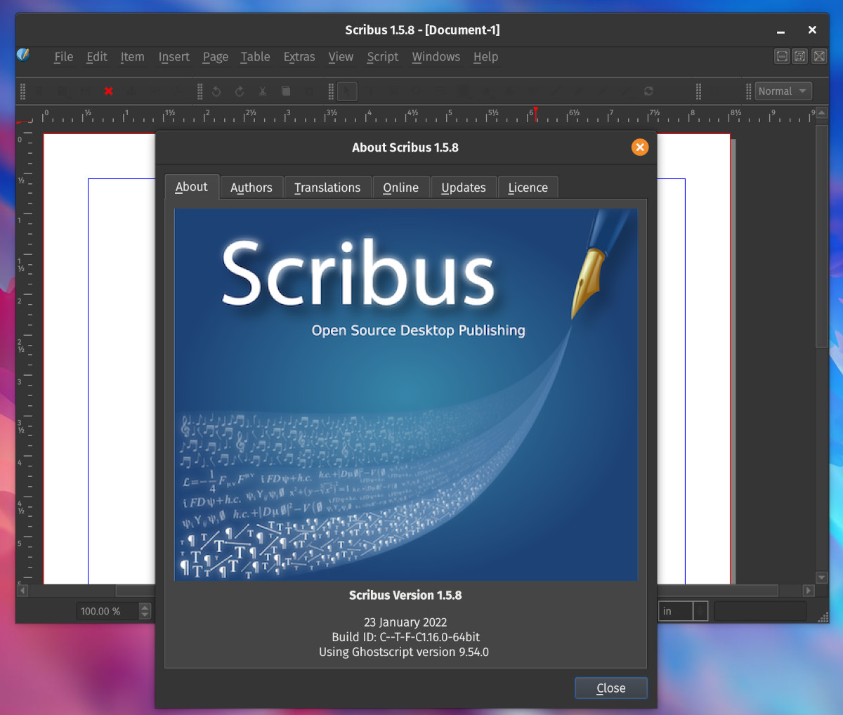The height and width of the screenshot is (715, 843).
Task: Switch to the Authors tab
Action: (x=251, y=188)
